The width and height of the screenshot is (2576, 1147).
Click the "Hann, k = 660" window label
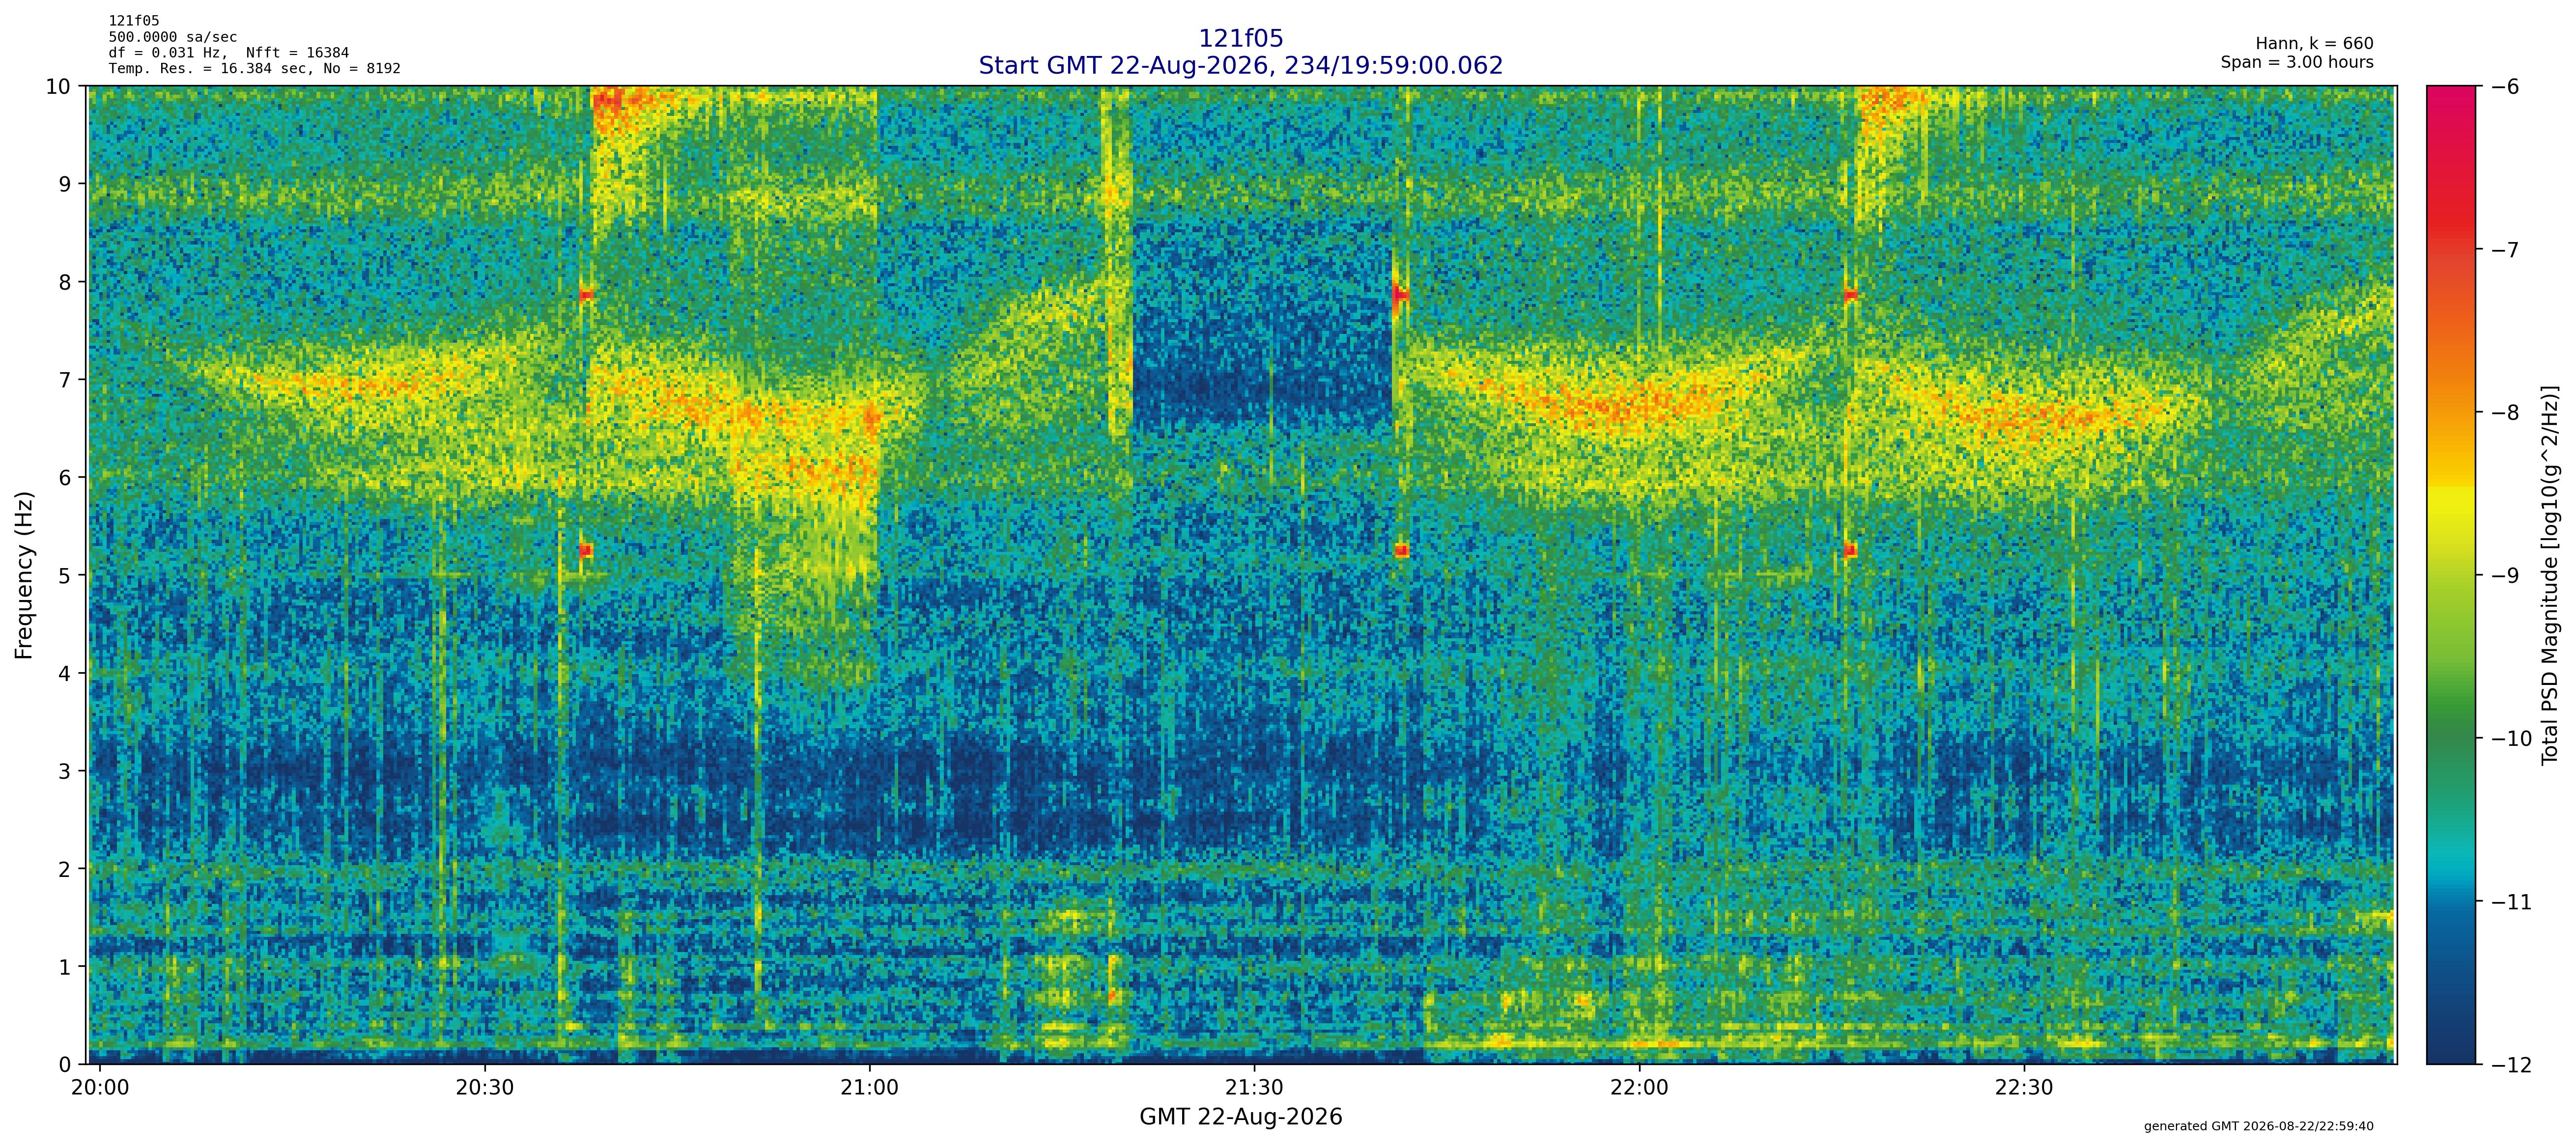pyautogui.click(x=2314, y=44)
